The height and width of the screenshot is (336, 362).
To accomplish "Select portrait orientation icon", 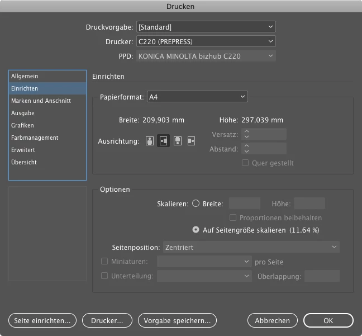I will tap(150, 141).
